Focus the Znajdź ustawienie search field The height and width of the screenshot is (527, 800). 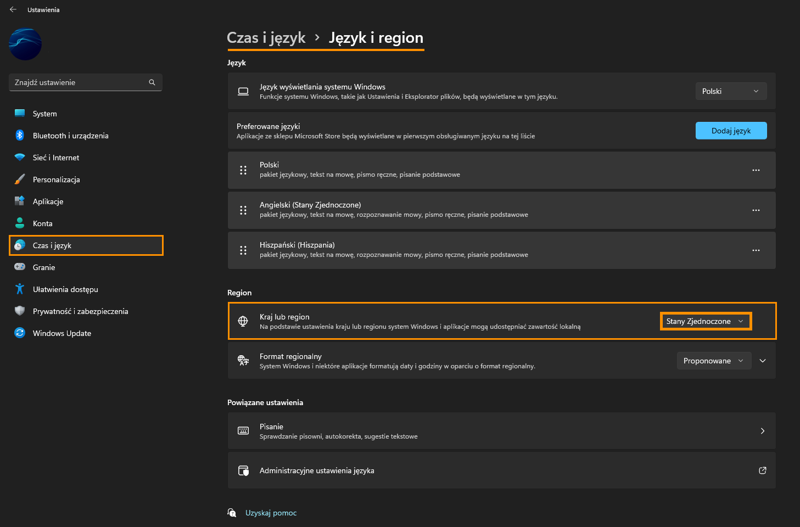(x=86, y=82)
